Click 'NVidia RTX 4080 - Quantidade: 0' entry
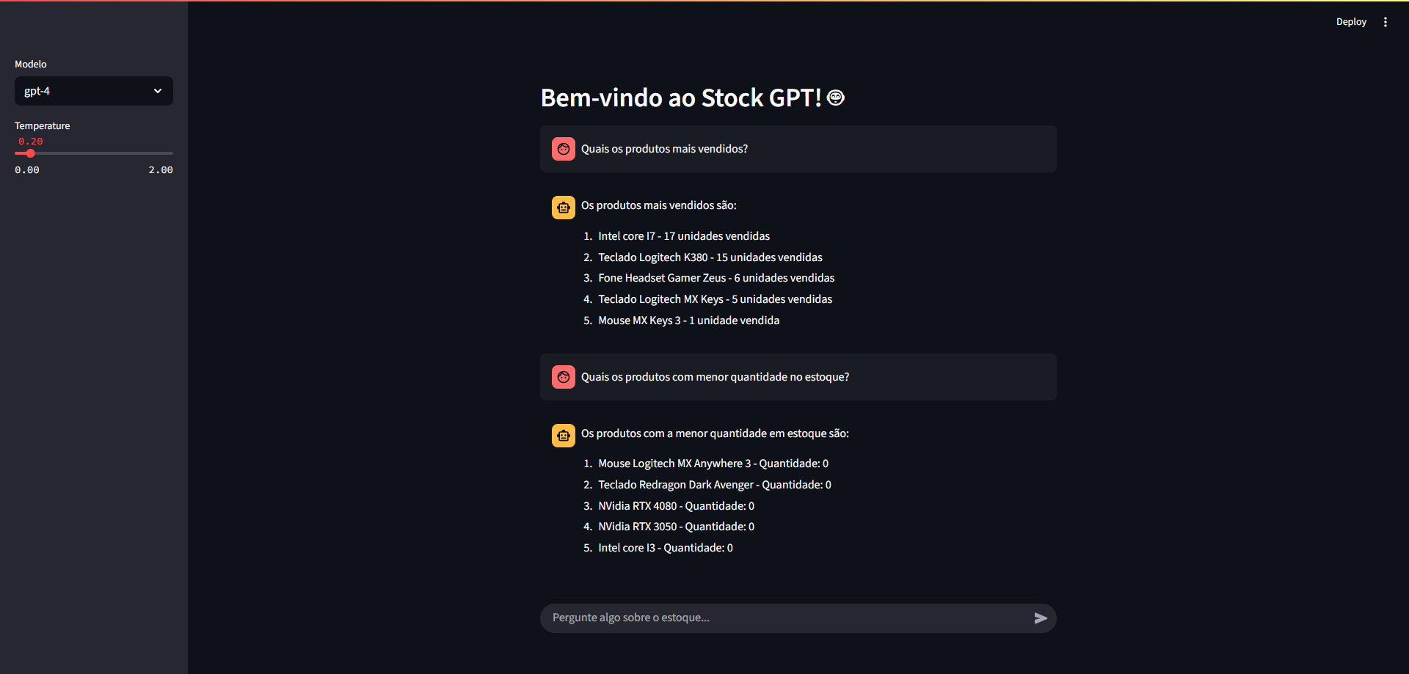1409x674 pixels. click(x=676, y=506)
